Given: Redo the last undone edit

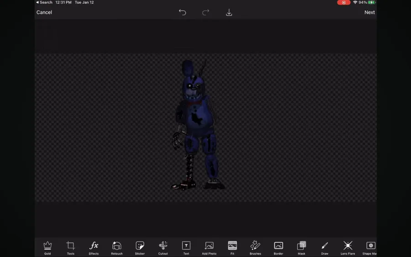Looking at the screenshot, I should pyautogui.click(x=206, y=12).
